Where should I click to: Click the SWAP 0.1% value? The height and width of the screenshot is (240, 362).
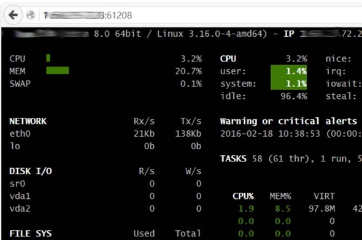point(191,83)
